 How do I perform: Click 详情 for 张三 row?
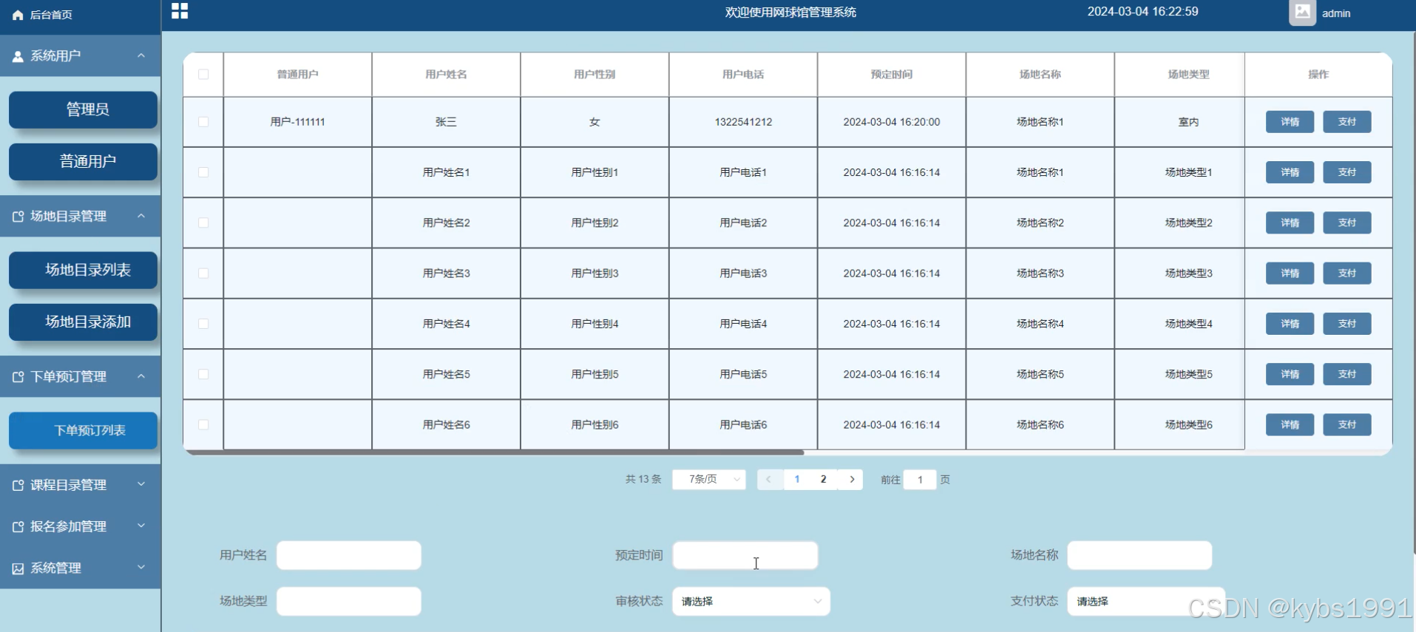pos(1290,122)
